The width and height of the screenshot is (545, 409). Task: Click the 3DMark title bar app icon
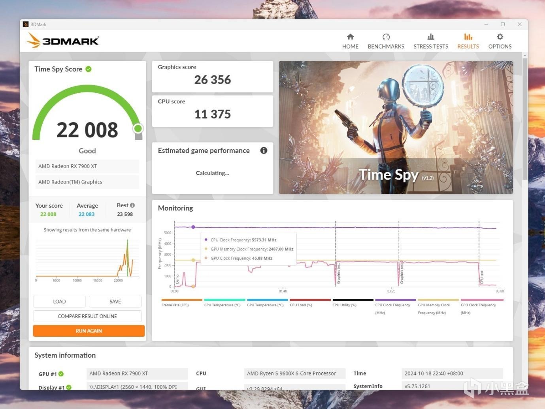tap(26, 24)
